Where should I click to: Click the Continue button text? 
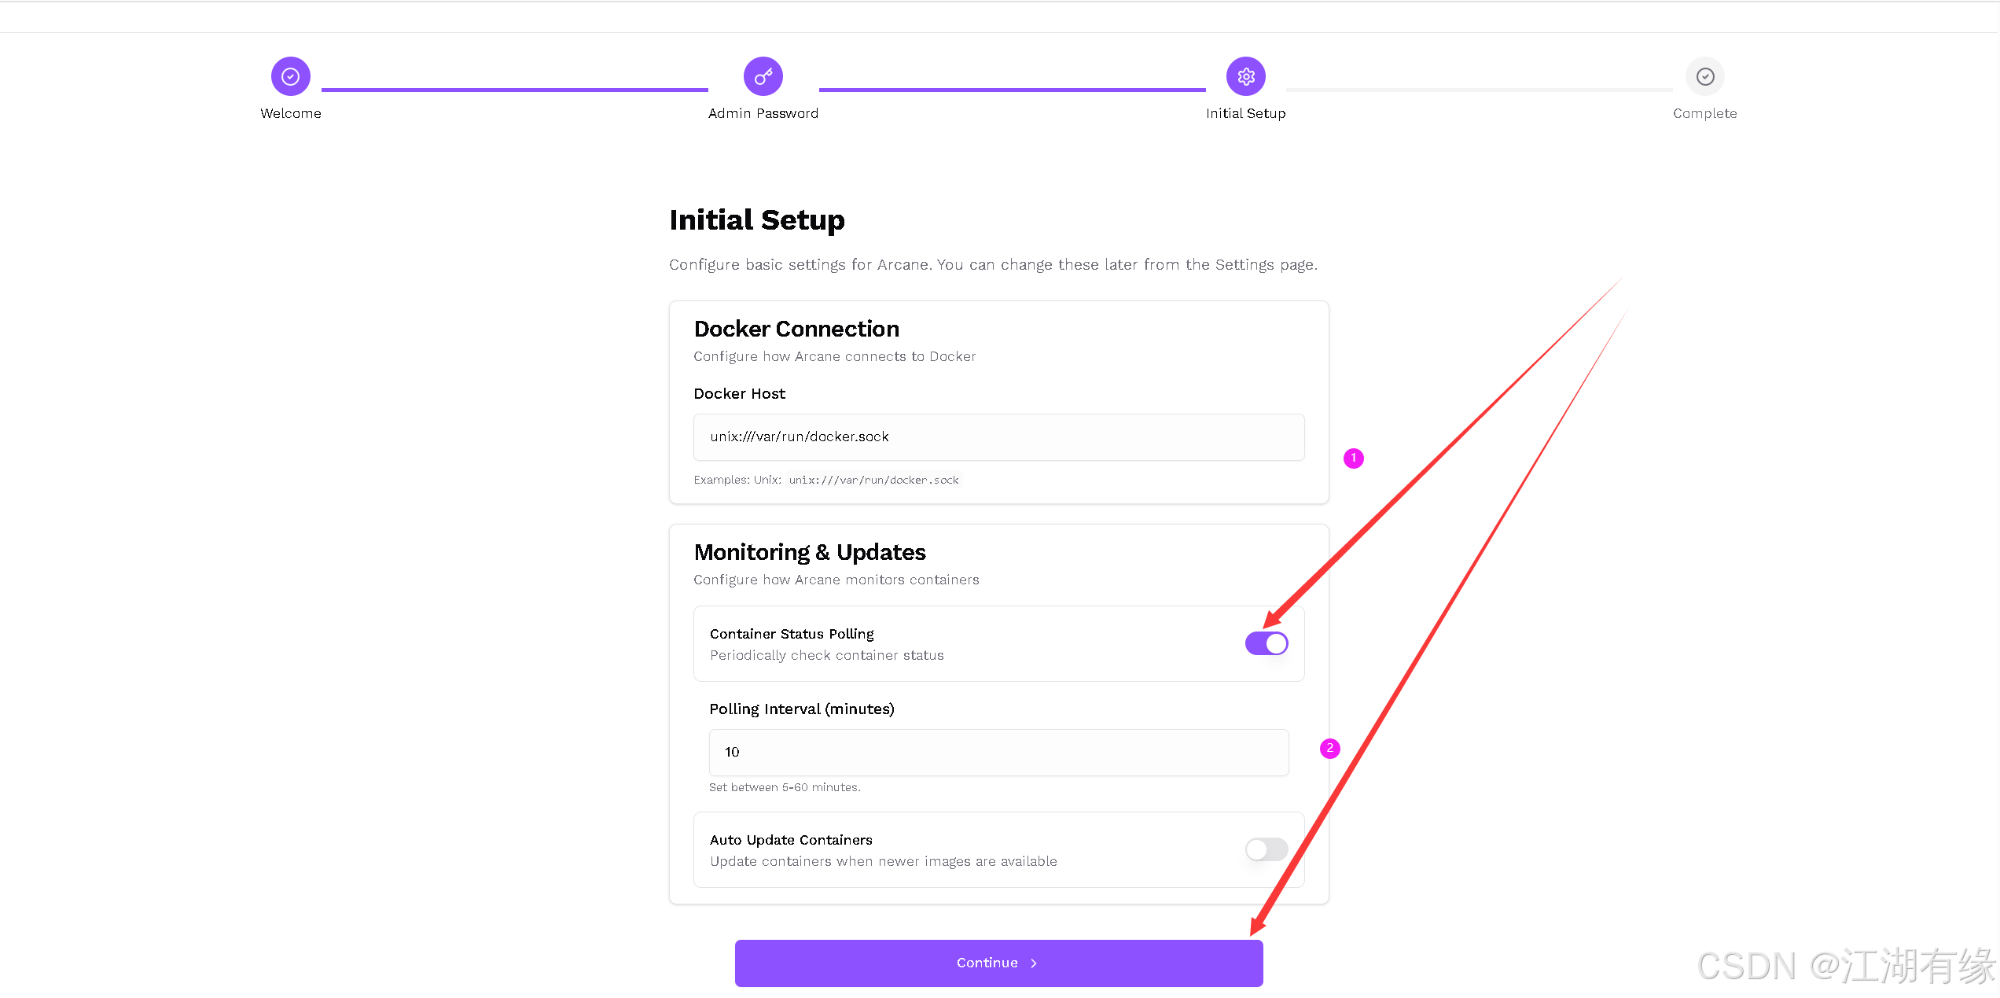coord(987,963)
